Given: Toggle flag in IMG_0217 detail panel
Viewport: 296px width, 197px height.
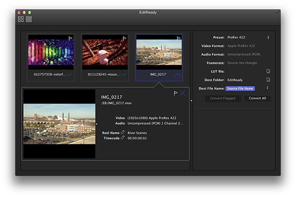Looking at the screenshot, I should pyautogui.click(x=175, y=94).
